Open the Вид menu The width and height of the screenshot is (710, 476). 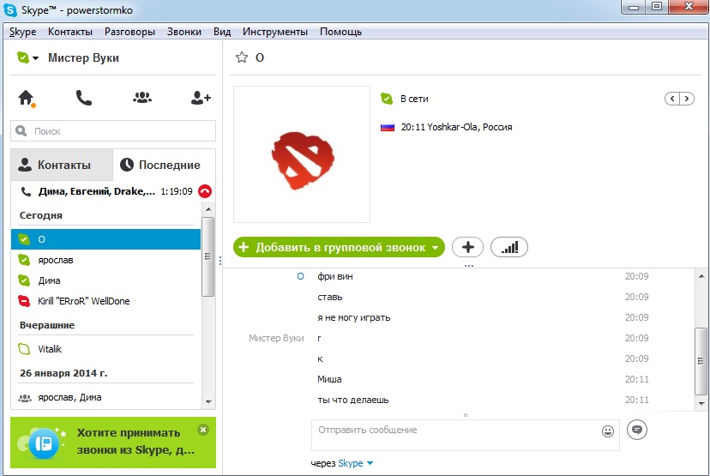pos(222,32)
